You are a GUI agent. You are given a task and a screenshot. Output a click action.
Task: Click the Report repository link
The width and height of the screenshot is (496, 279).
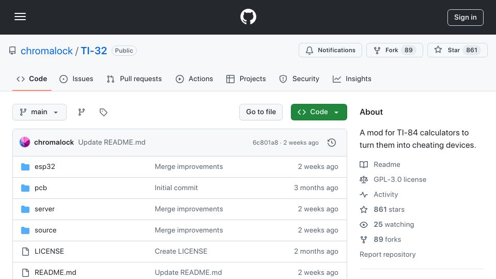click(x=388, y=255)
